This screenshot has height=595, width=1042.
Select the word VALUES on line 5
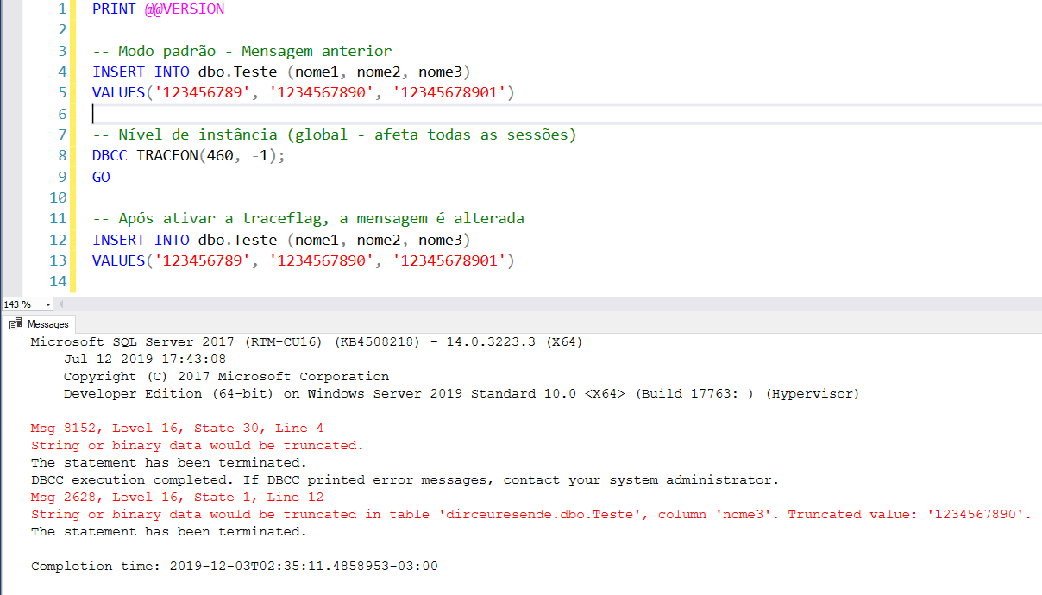click(x=118, y=92)
